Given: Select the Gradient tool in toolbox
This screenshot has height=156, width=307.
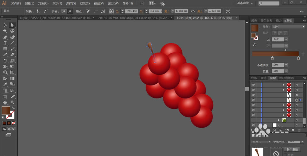Looking at the screenshot, I should point(12,78).
